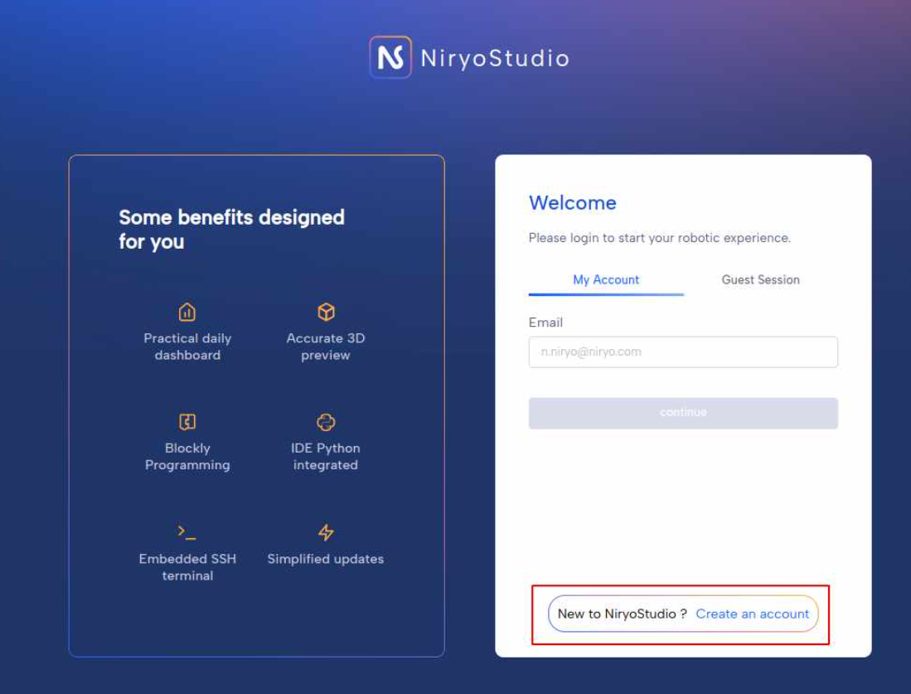Click the Accurate 3D preview cube icon
This screenshot has width=911, height=694.
326,312
